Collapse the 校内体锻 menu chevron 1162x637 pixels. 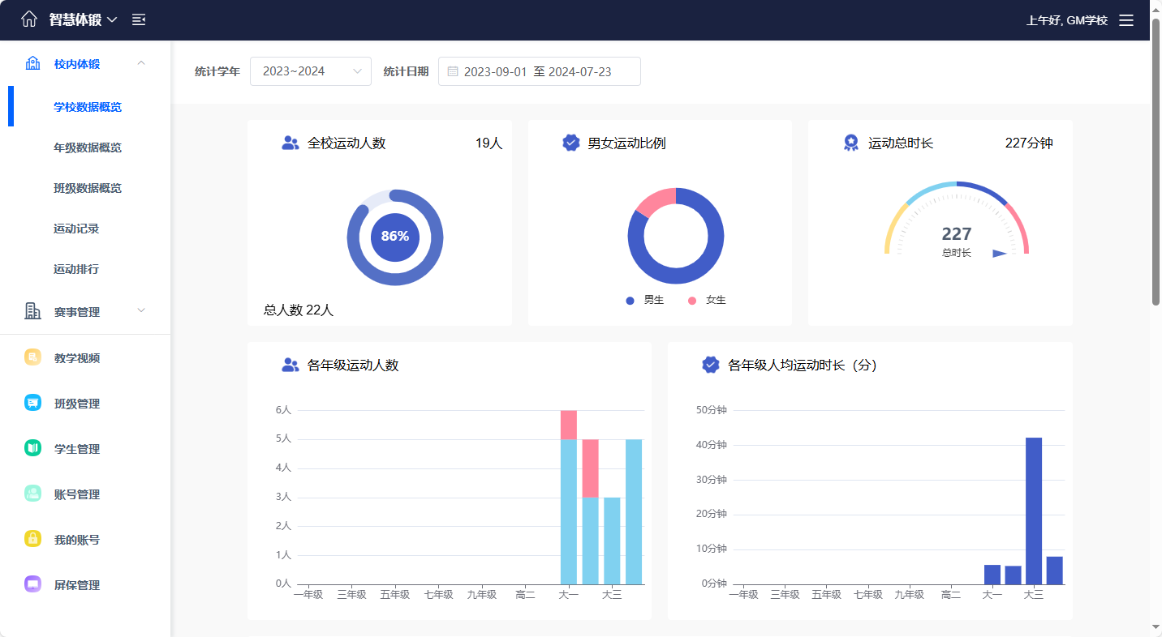(141, 63)
